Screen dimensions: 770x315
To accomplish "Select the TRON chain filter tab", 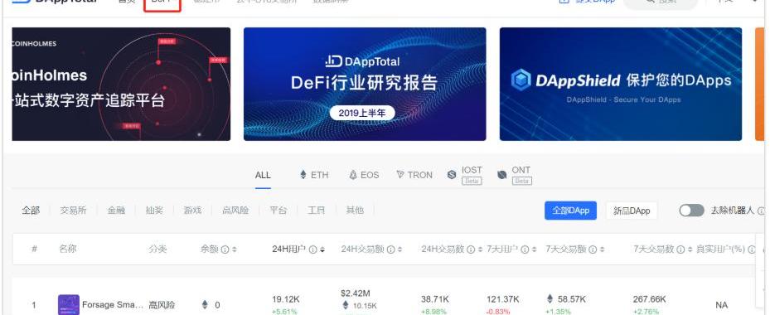I will 414,175.
